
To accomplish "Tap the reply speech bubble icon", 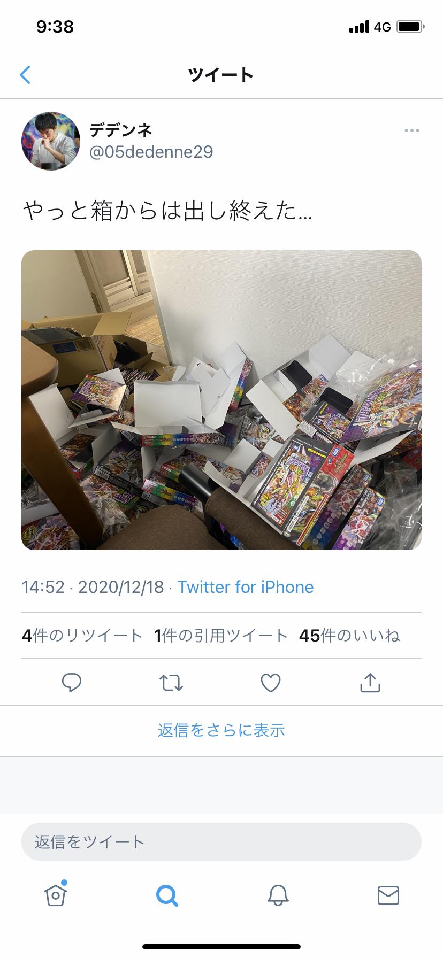I will pyautogui.click(x=72, y=683).
